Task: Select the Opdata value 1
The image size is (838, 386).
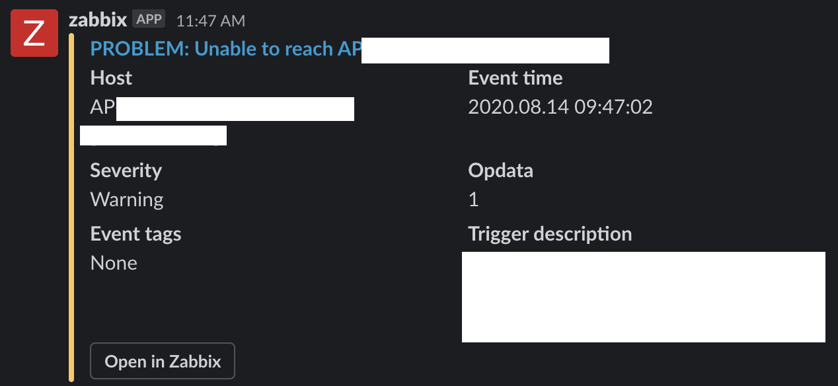Action: pyautogui.click(x=473, y=200)
